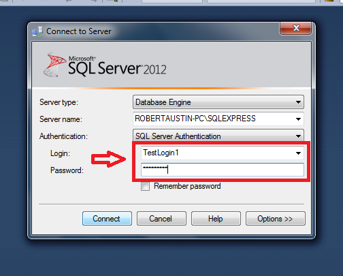343x276 pixels.
Task: Click the Connect to Server title icon
Action: (37, 31)
